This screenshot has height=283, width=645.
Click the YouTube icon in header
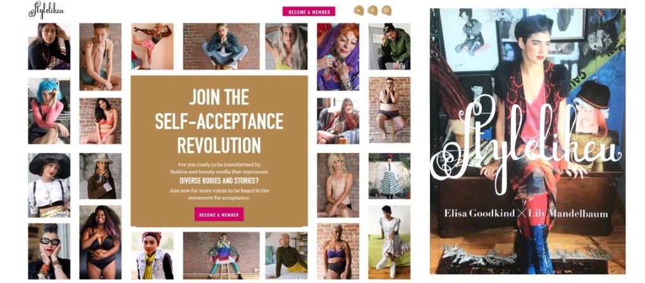coord(359,10)
